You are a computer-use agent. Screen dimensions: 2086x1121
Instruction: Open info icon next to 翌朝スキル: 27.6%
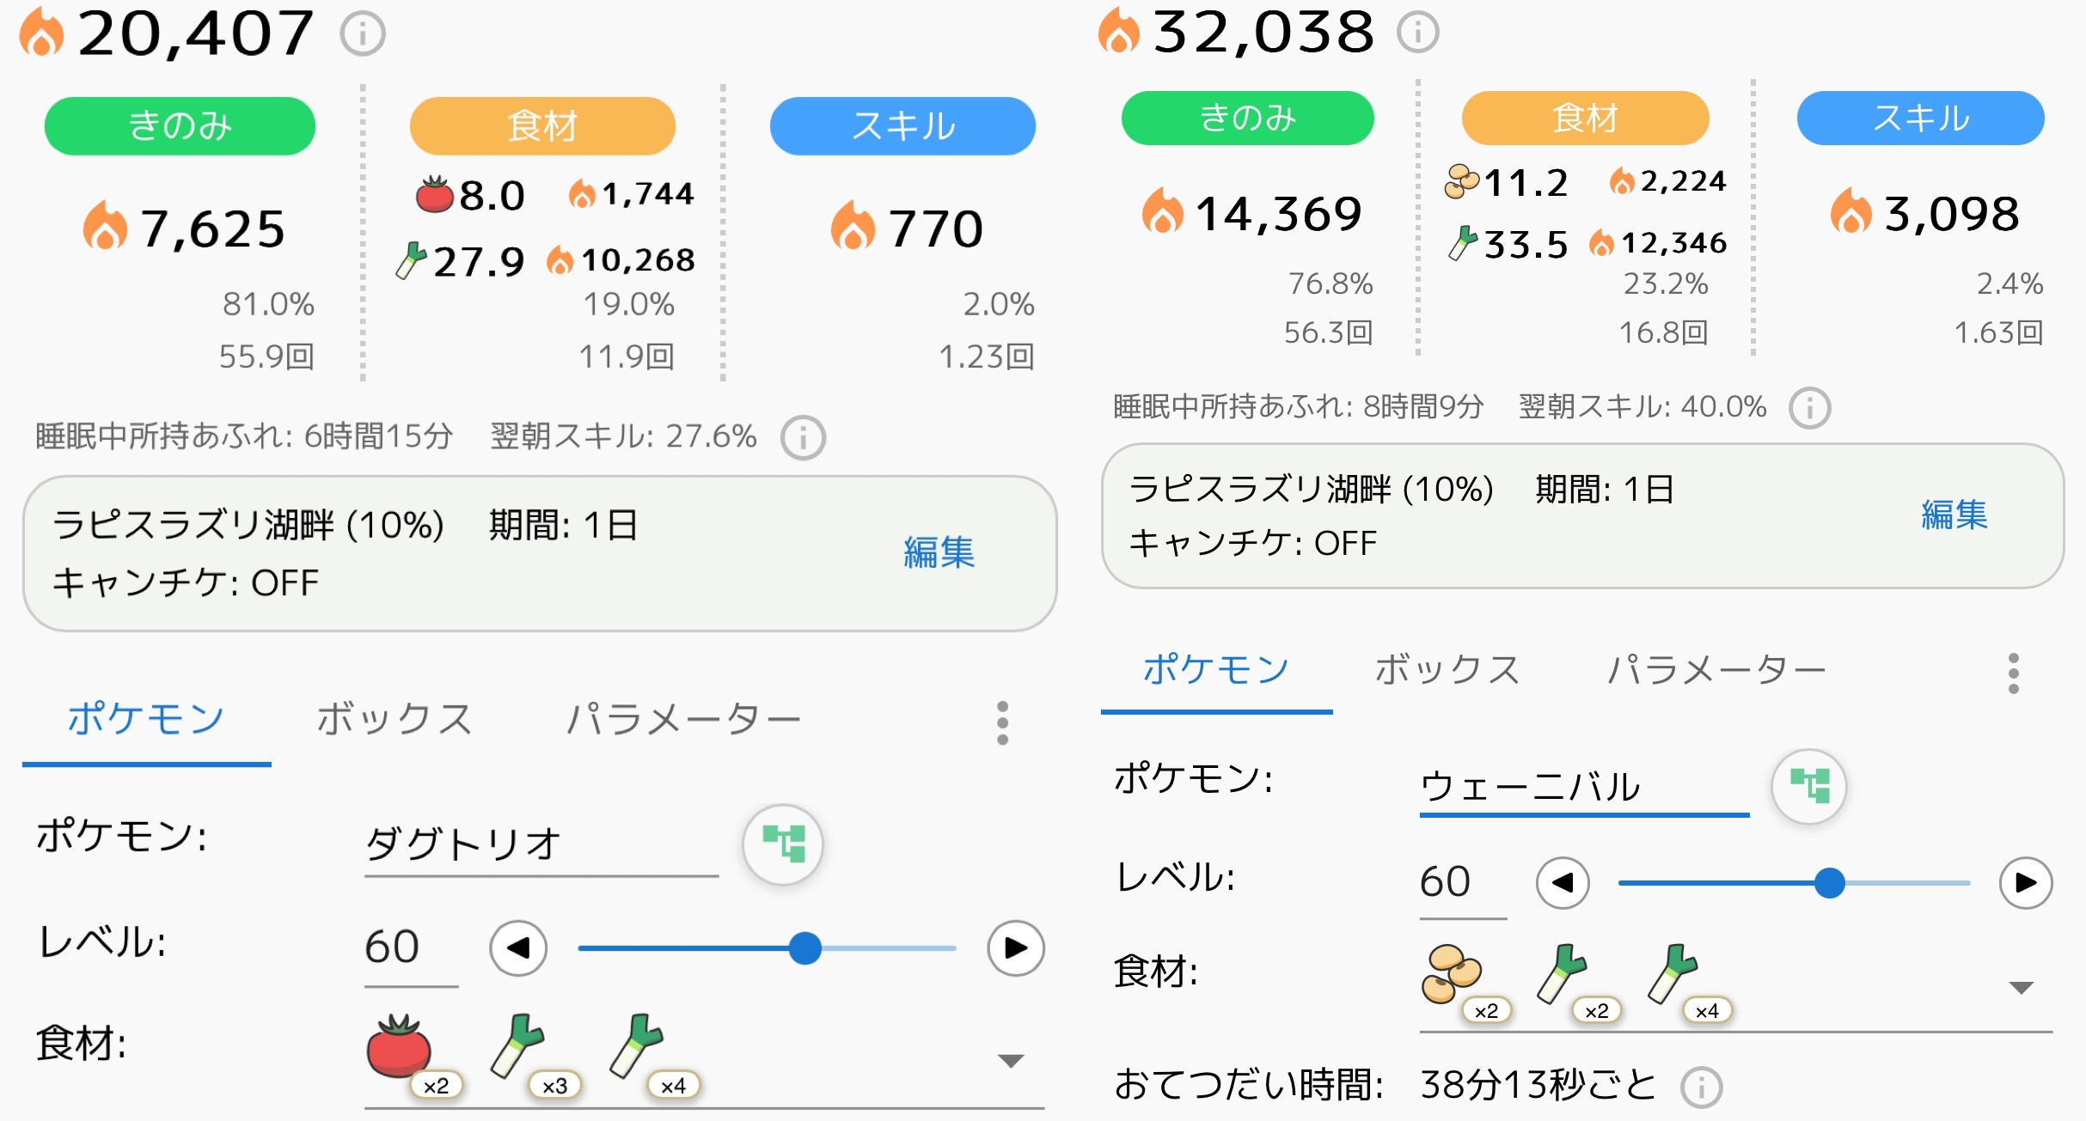click(x=803, y=438)
